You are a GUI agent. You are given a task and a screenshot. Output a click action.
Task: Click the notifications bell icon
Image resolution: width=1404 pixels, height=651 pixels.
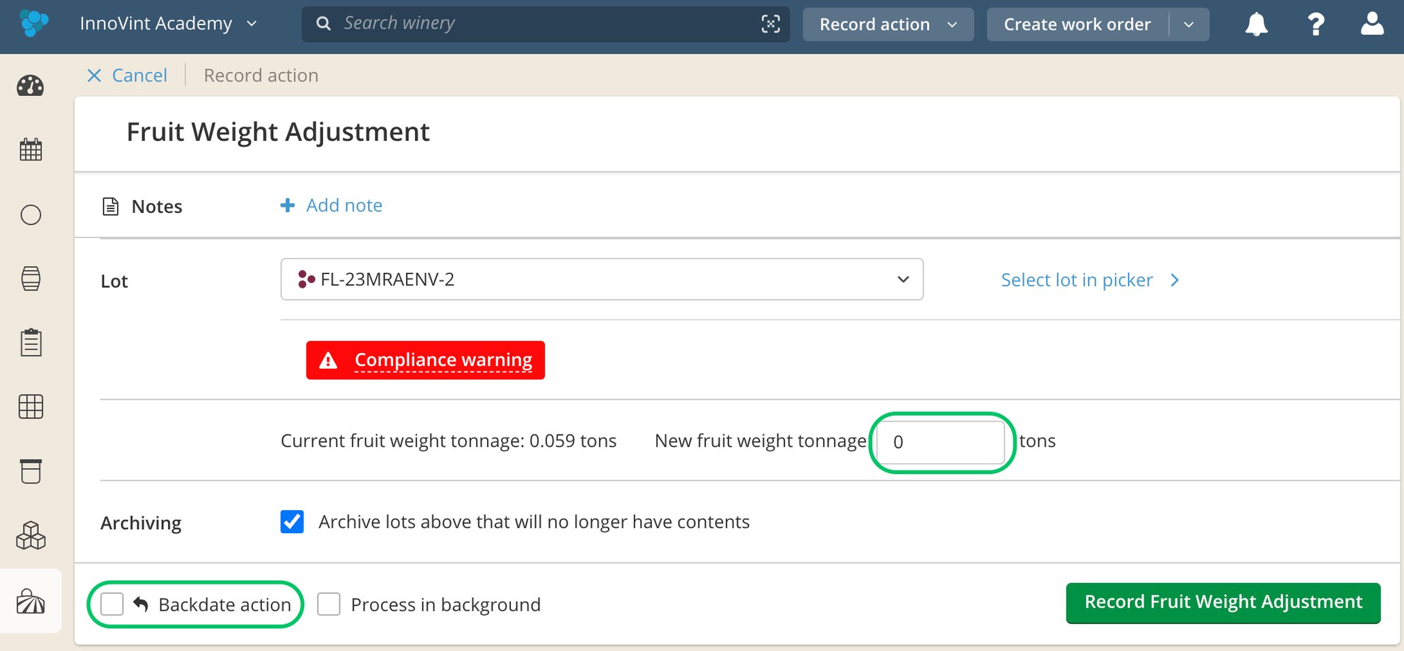click(1256, 23)
